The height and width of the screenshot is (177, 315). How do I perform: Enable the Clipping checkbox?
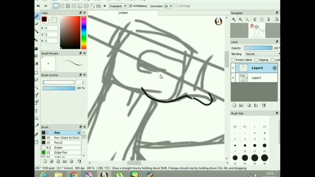(256, 60)
